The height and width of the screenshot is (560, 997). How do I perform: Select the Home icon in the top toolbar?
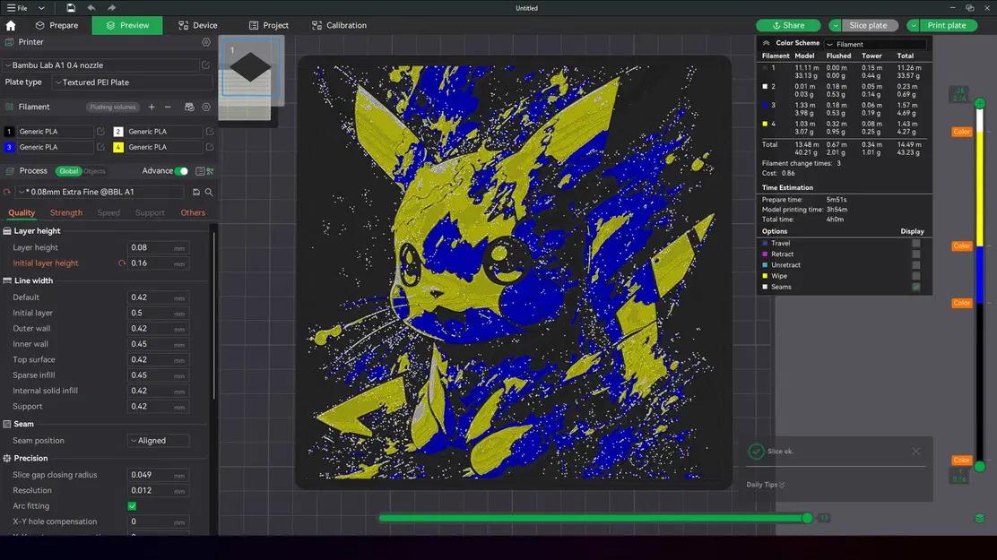click(x=9, y=25)
